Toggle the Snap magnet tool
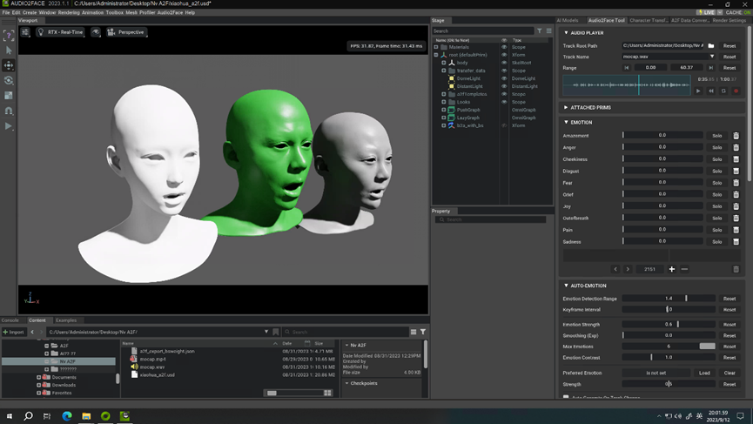The height and width of the screenshot is (424, 753). [x=9, y=111]
